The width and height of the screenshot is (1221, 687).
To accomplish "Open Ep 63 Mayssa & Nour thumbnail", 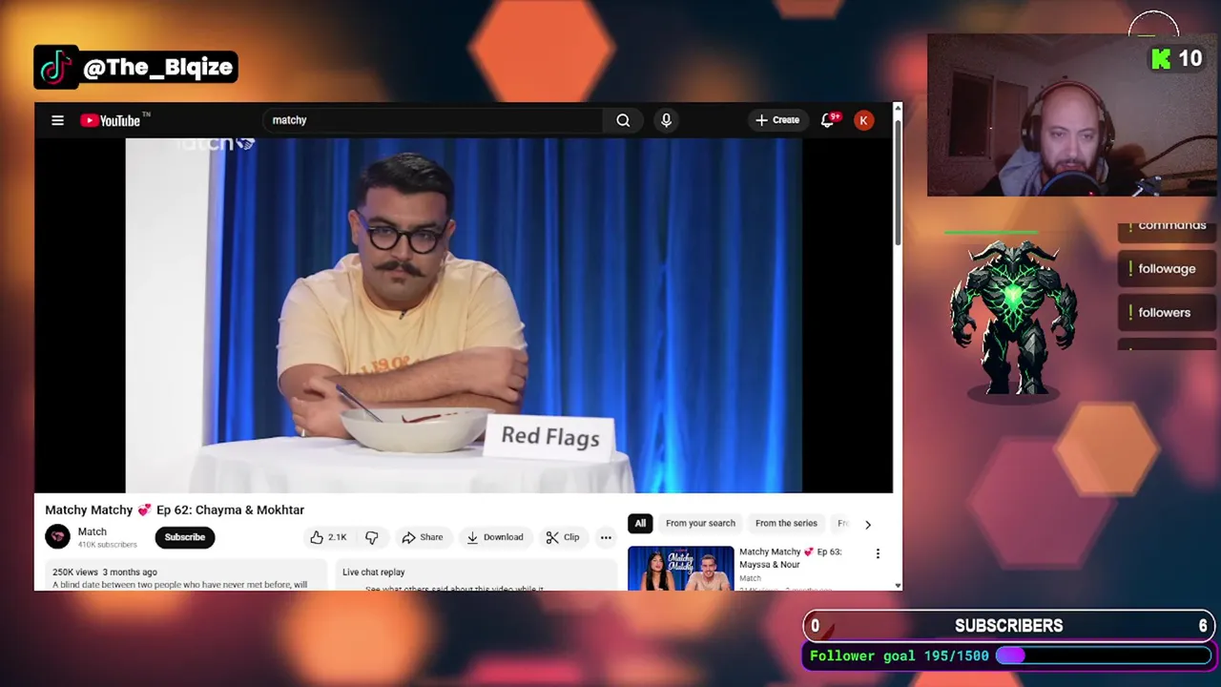I will tap(681, 568).
